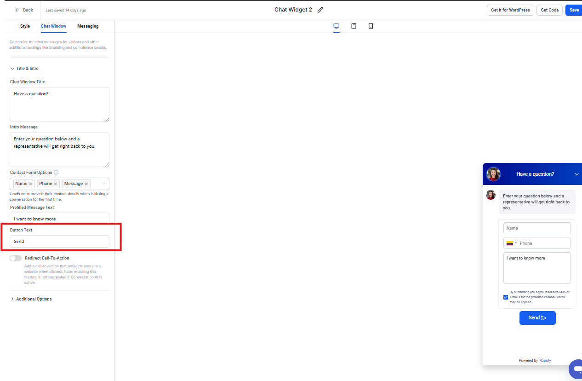Switch to desktop preview icon

[337, 26]
